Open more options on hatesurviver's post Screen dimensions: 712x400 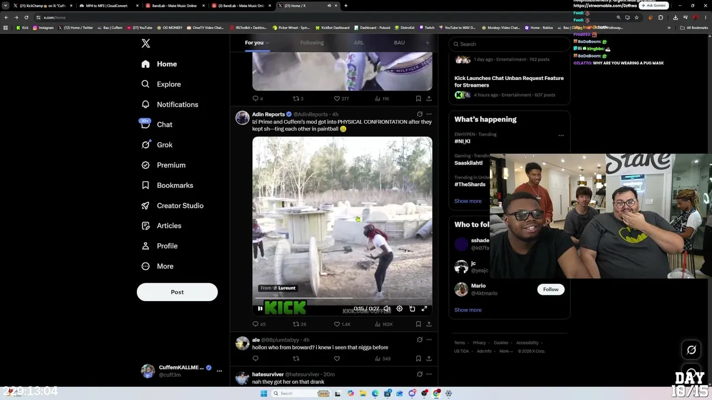pyautogui.click(x=429, y=374)
